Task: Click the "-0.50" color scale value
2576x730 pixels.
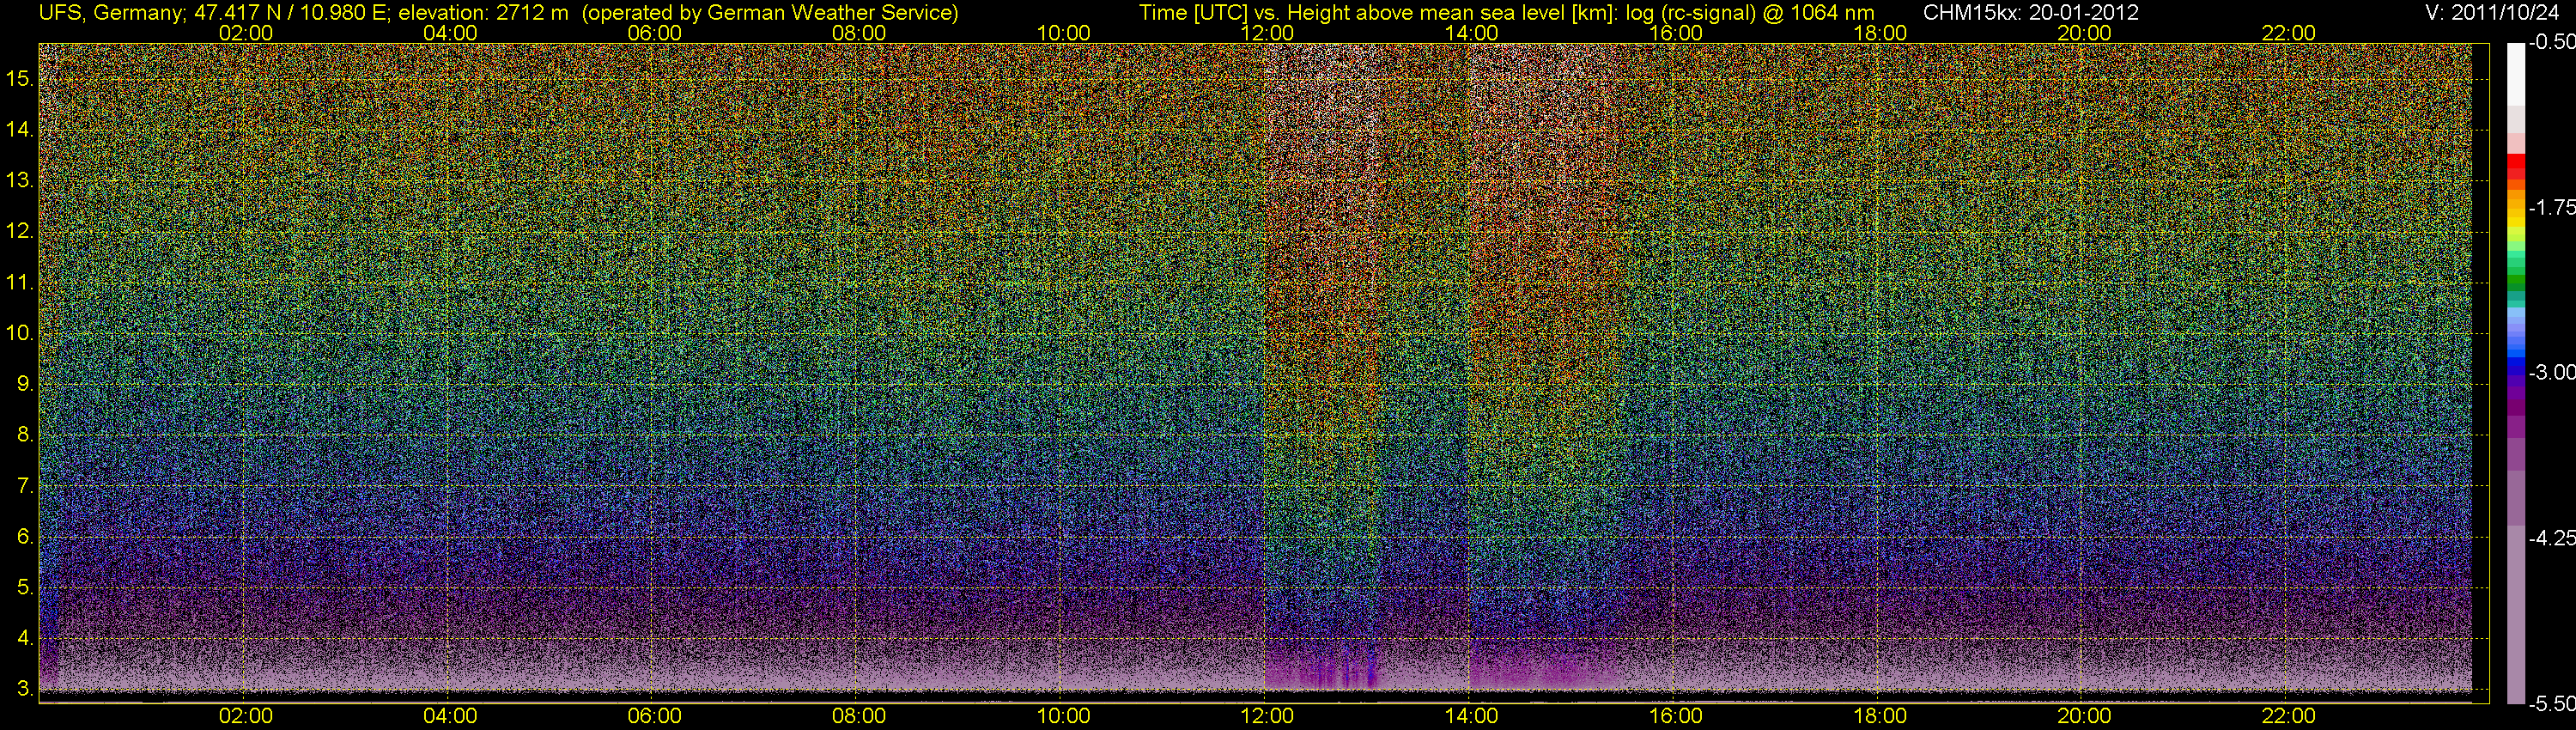Action: click(2551, 42)
